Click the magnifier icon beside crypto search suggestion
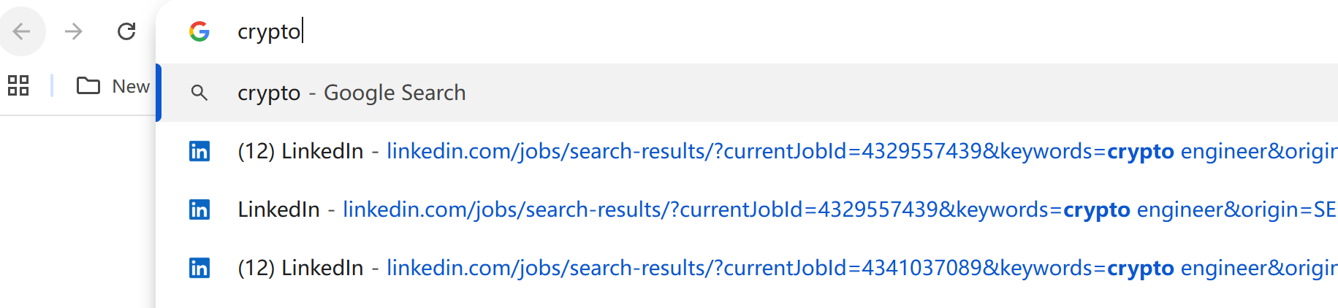This screenshot has width=1338, height=308. click(x=199, y=93)
